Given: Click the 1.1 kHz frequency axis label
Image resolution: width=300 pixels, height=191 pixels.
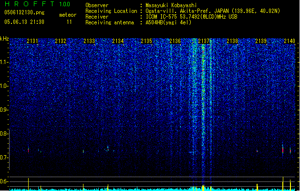Looking at the screenshot, I should (x=4, y=62).
